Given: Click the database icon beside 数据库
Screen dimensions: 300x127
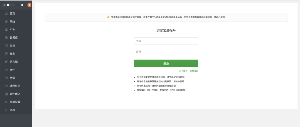Looking at the screenshot, I should [x=6, y=38].
